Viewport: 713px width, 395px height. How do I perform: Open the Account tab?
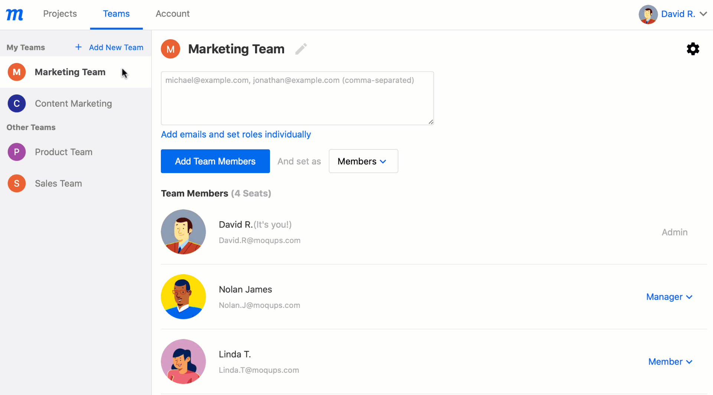[172, 14]
